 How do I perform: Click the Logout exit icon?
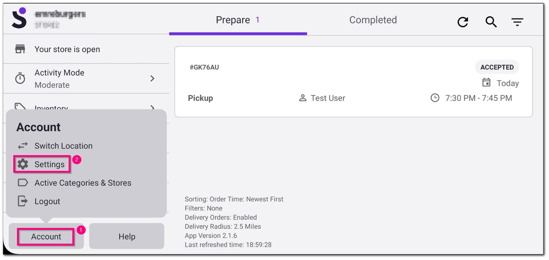click(x=23, y=201)
